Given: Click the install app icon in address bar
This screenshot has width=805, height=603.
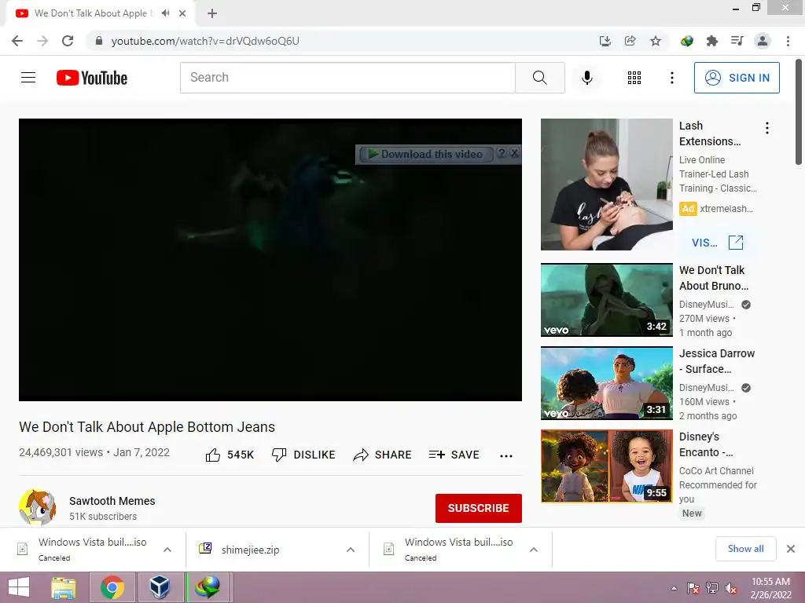Looking at the screenshot, I should (x=605, y=41).
